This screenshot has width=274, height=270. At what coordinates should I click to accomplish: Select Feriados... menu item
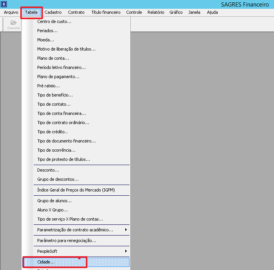coord(48,31)
